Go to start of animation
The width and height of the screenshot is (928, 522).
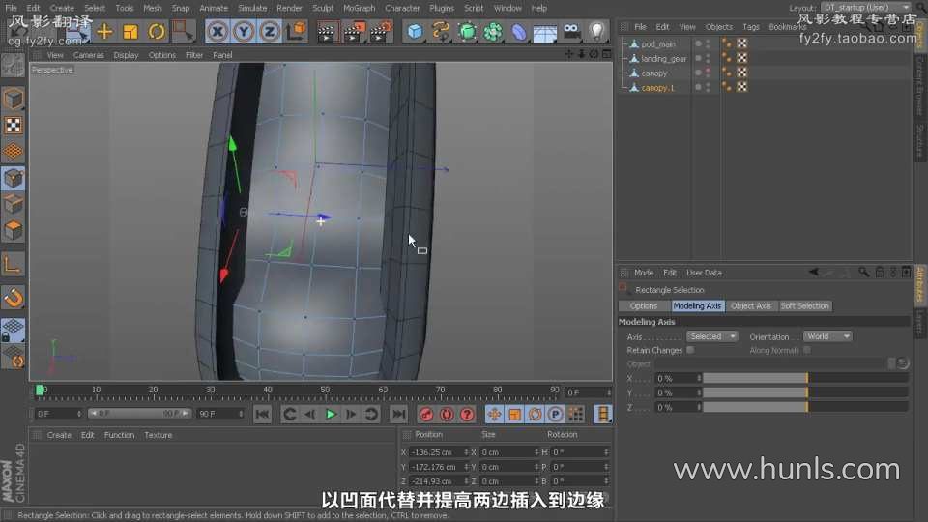(262, 415)
